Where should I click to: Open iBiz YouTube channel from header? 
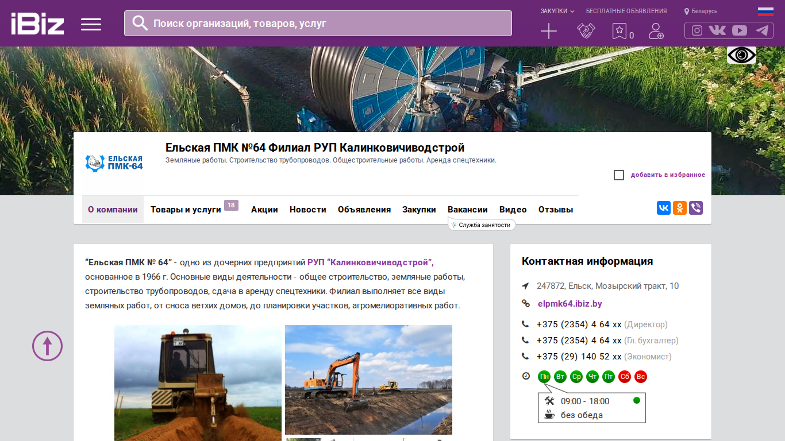pyautogui.click(x=740, y=30)
